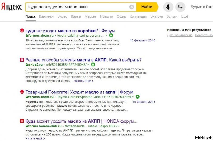The height and width of the screenshot is (141, 213).
Task: Go to the Маркет tab
Action: point(90,16)
